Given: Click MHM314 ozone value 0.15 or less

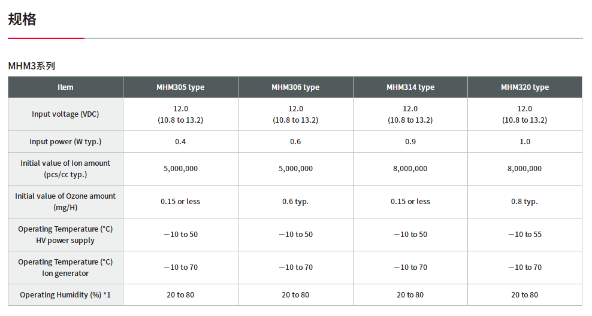Looking at the screenshot, I should (410, 201).
